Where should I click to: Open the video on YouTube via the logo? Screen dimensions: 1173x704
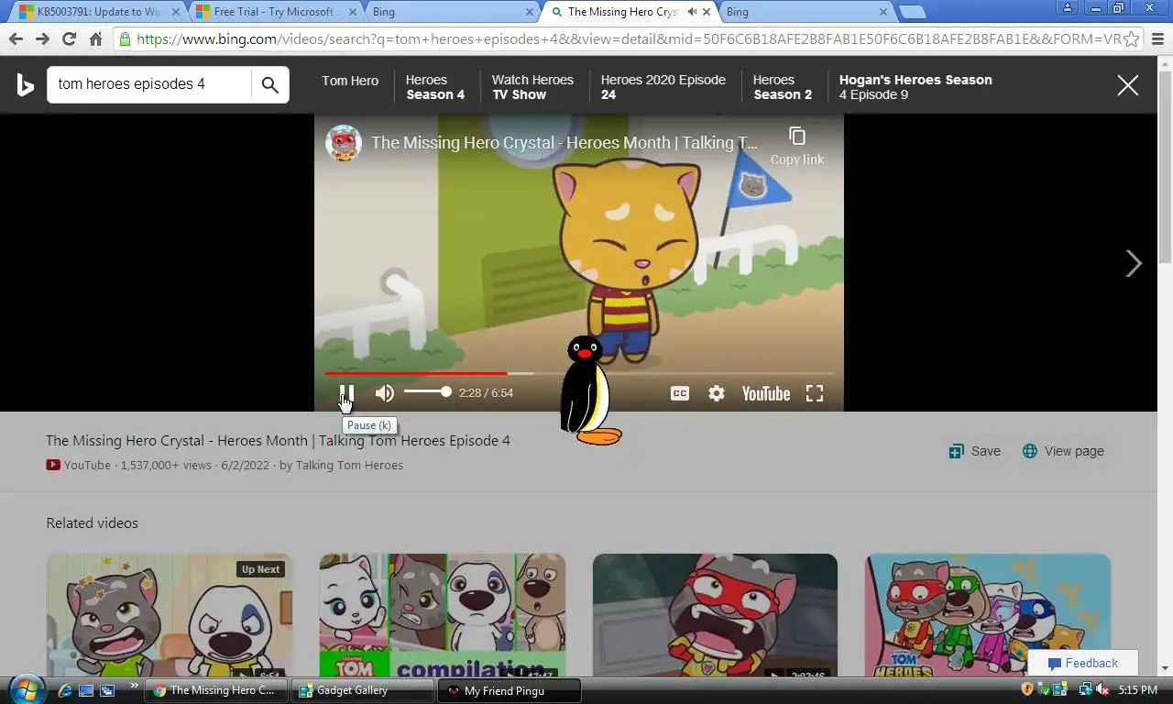coord(766,393)
